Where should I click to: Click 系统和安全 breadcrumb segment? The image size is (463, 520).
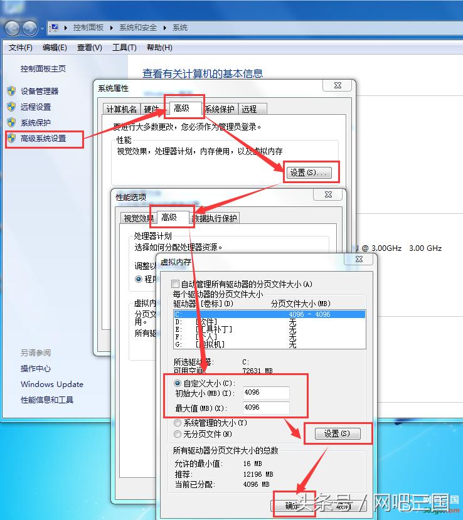(x=138, y=28)
